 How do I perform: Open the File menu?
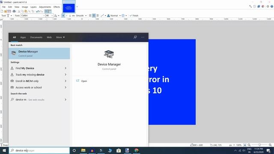[x=4, y=7]
